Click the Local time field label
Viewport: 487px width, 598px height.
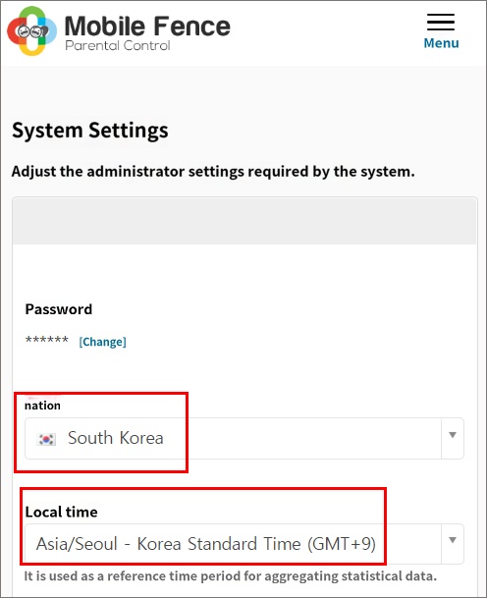pos(62,512)
